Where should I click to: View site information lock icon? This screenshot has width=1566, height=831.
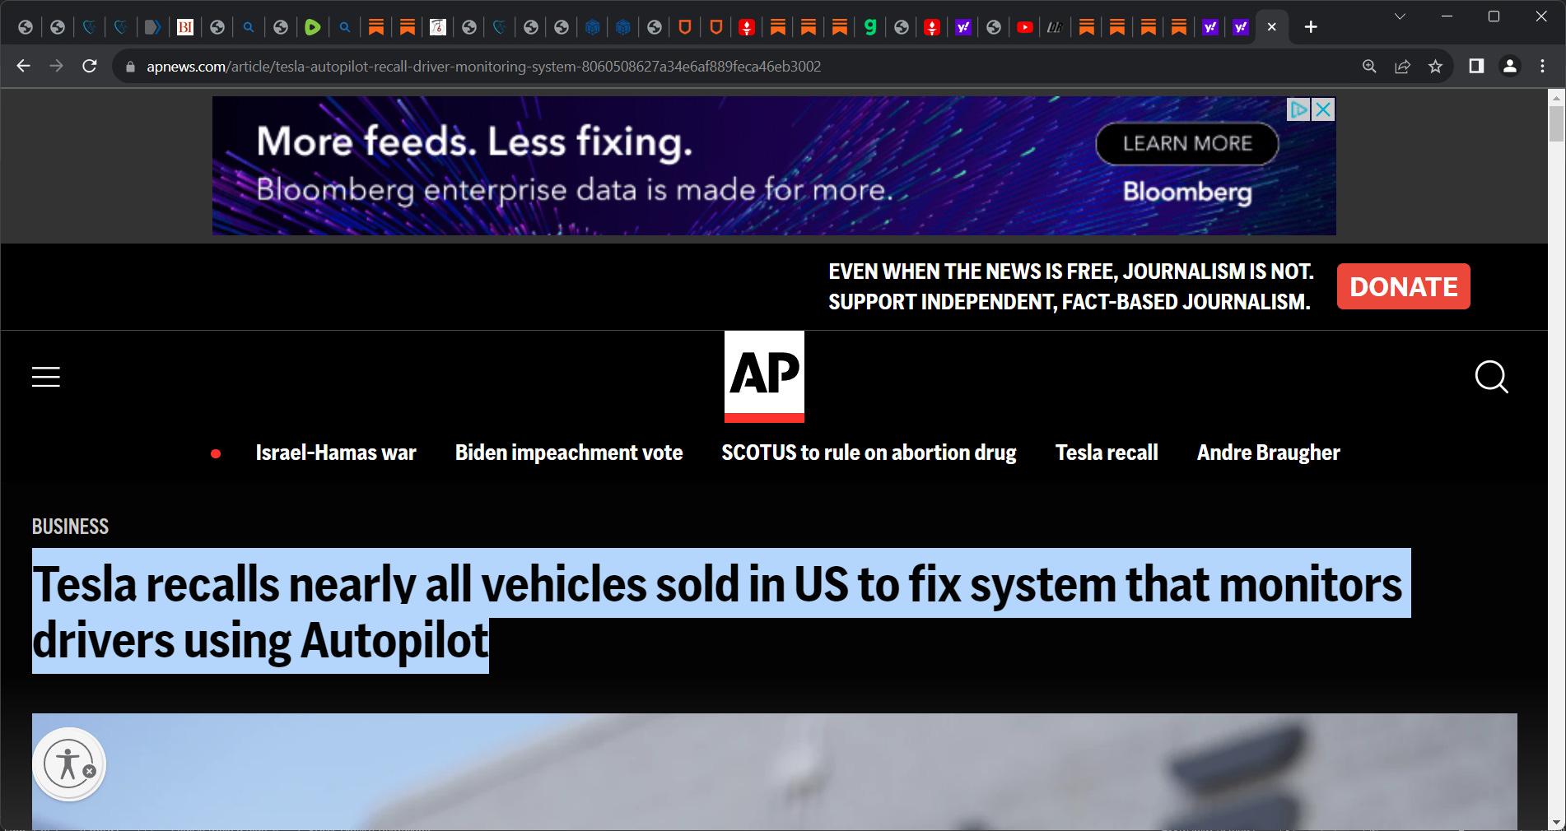tap(129, 67)
